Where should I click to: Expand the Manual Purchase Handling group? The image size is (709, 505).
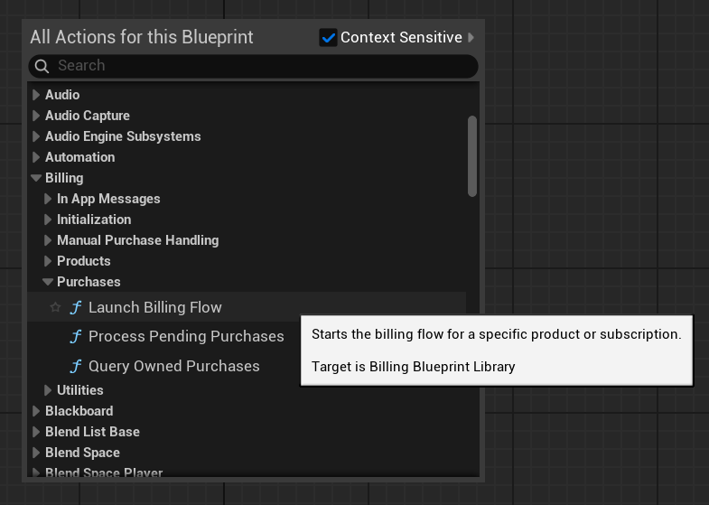[48, 240]
